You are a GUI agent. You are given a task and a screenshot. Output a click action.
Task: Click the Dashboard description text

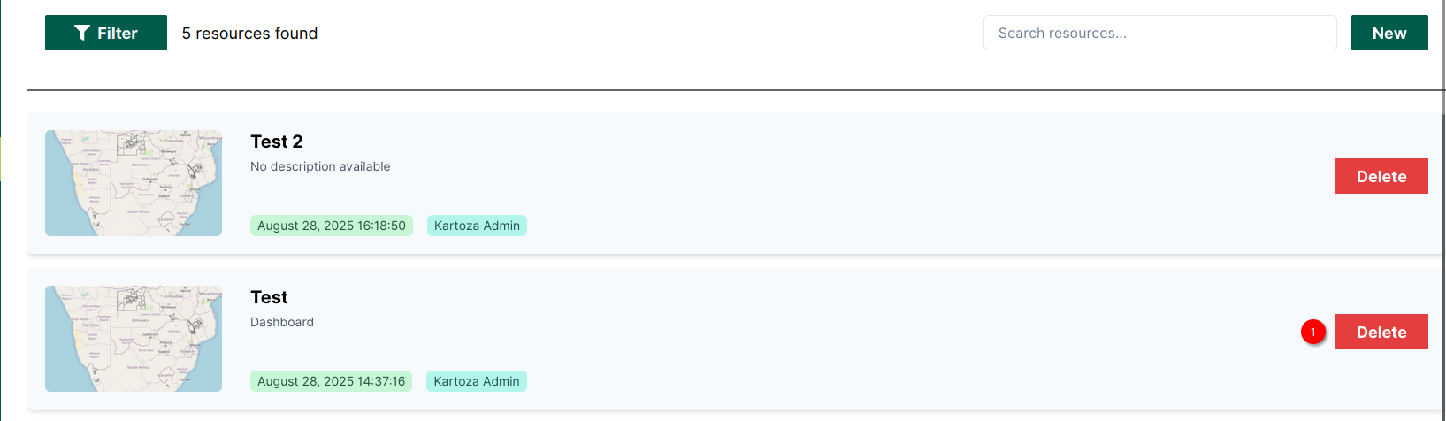[282, 322]
